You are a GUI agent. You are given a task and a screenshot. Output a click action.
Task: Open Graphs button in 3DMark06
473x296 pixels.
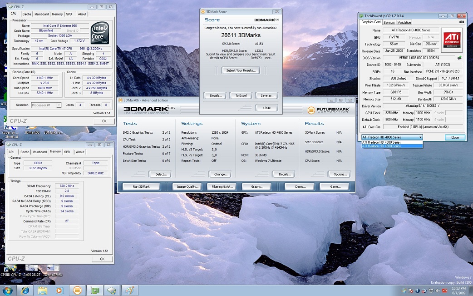(x=257, y=186)
